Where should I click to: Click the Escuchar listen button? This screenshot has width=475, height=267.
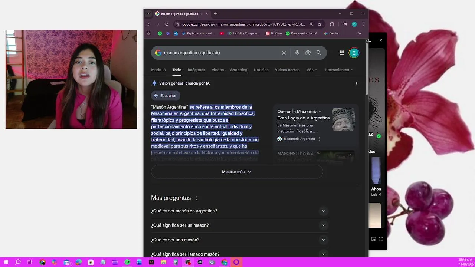(x=166, y=96)
